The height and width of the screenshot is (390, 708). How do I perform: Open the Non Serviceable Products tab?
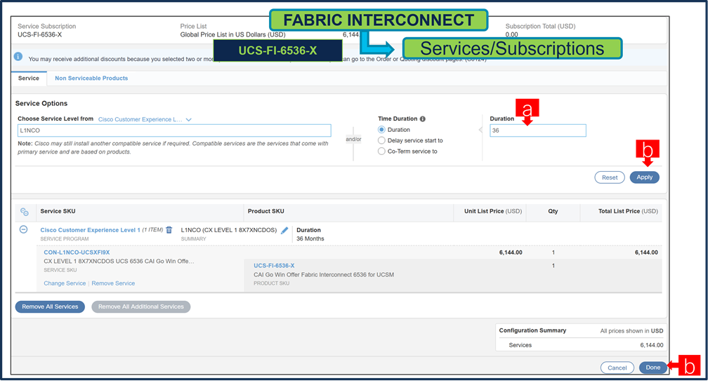pyautogui.click(x=91, y=78)
